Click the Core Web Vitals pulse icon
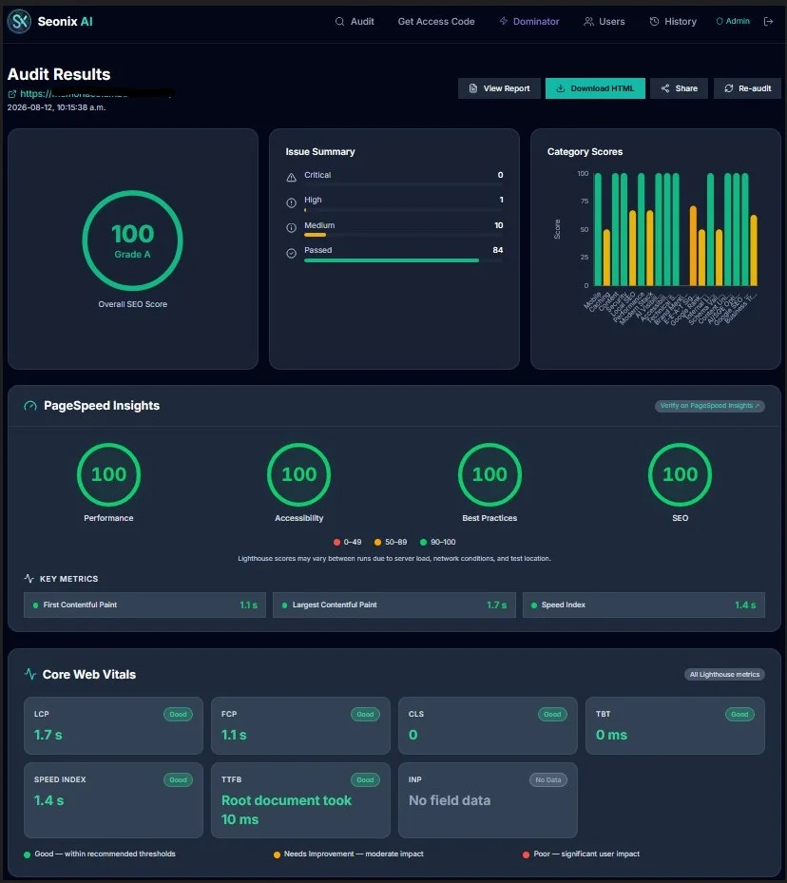 tap(29, 674)
